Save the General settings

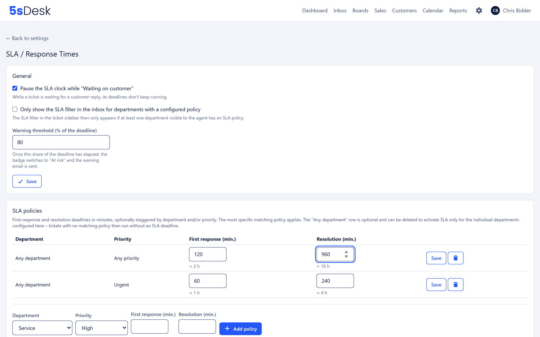click(x=27, y=181)
